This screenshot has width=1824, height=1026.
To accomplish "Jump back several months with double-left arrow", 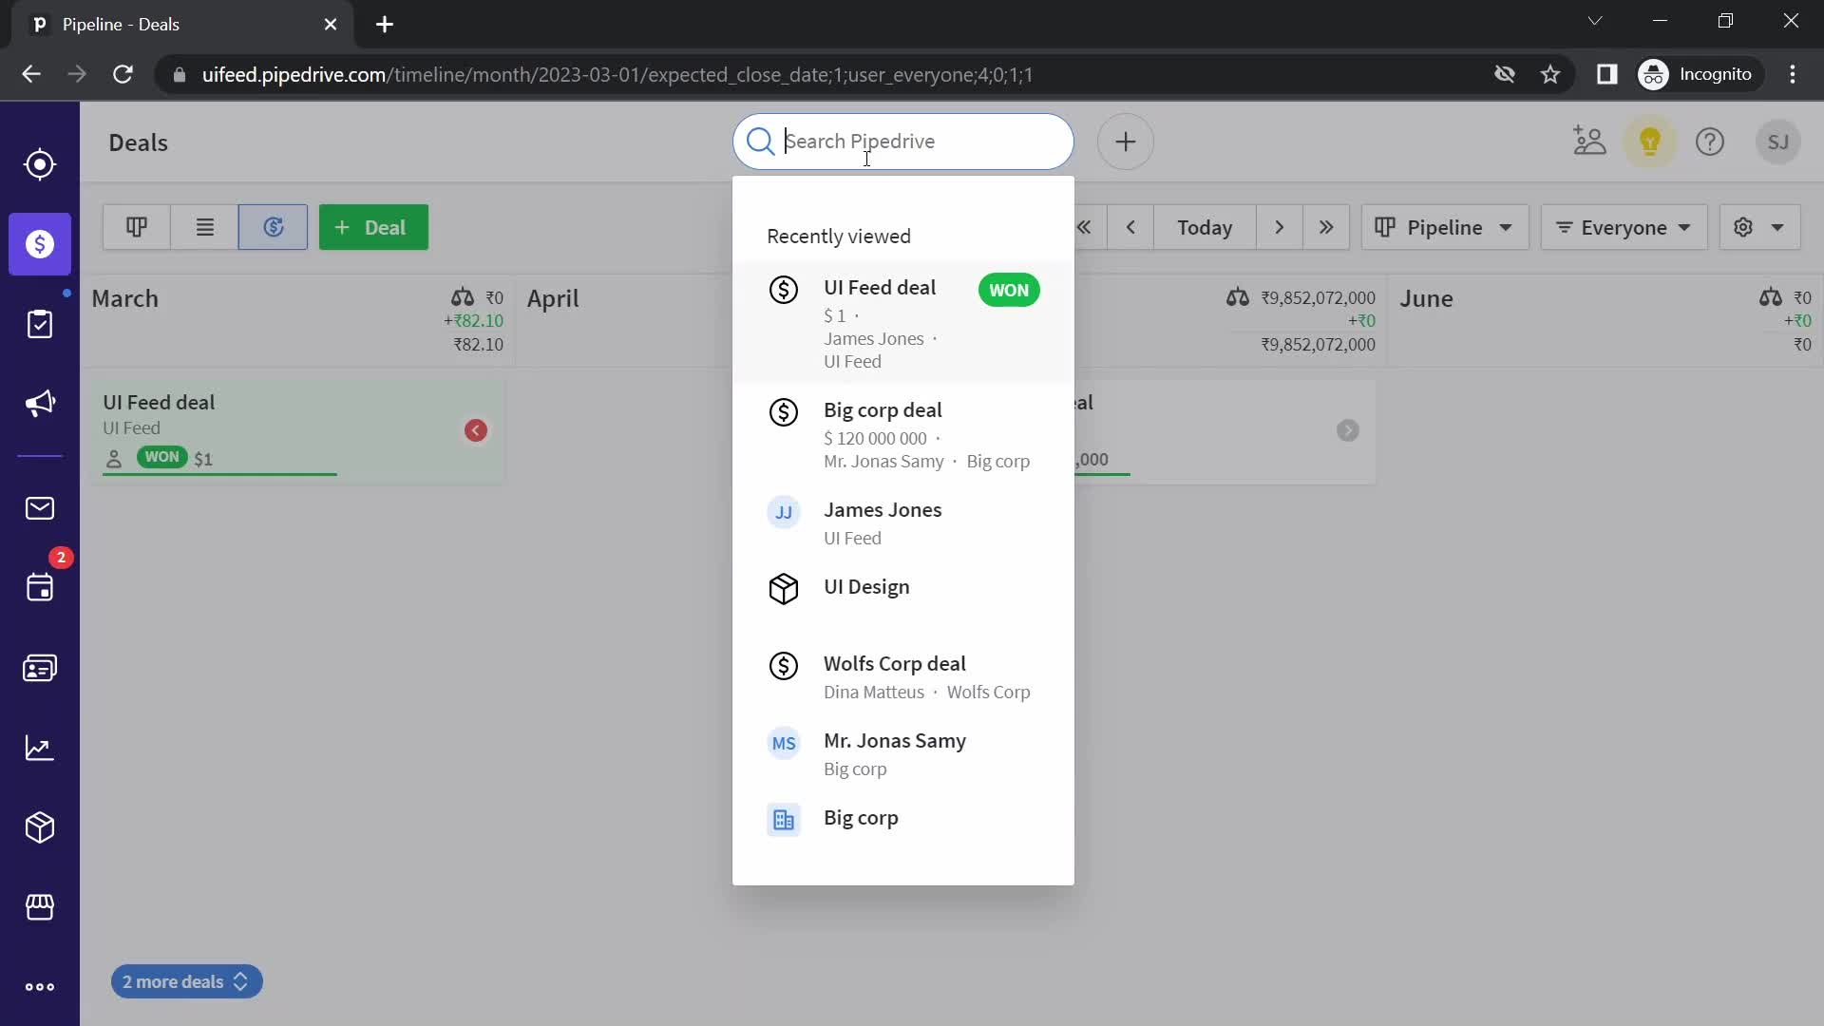I will (x=1084, y=227).
